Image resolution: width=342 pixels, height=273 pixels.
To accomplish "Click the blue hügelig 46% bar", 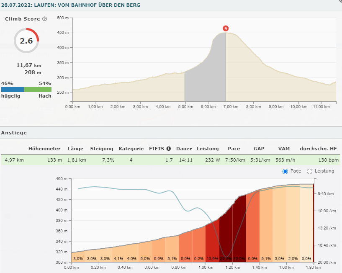I will pyautogui.click(x=13, y=90).
